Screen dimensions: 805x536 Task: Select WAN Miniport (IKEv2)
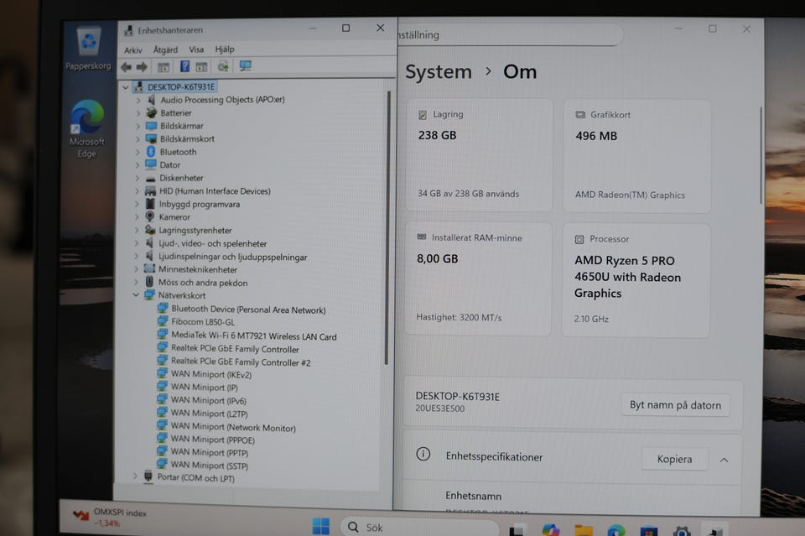211,374
